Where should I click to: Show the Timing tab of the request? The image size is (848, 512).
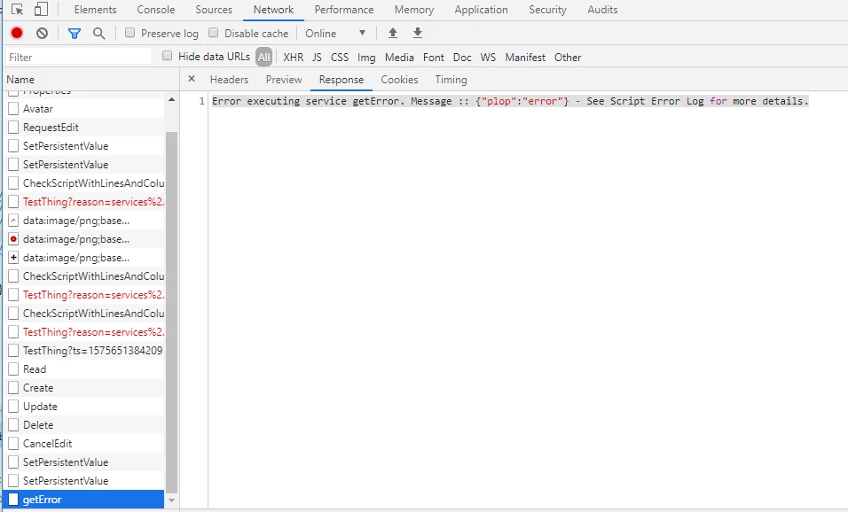451,80
